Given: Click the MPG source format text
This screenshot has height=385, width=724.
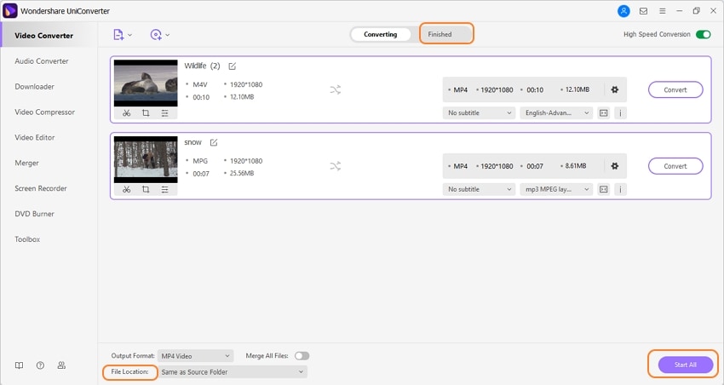Looking at the screenshot, I should [x=200, y=161].
